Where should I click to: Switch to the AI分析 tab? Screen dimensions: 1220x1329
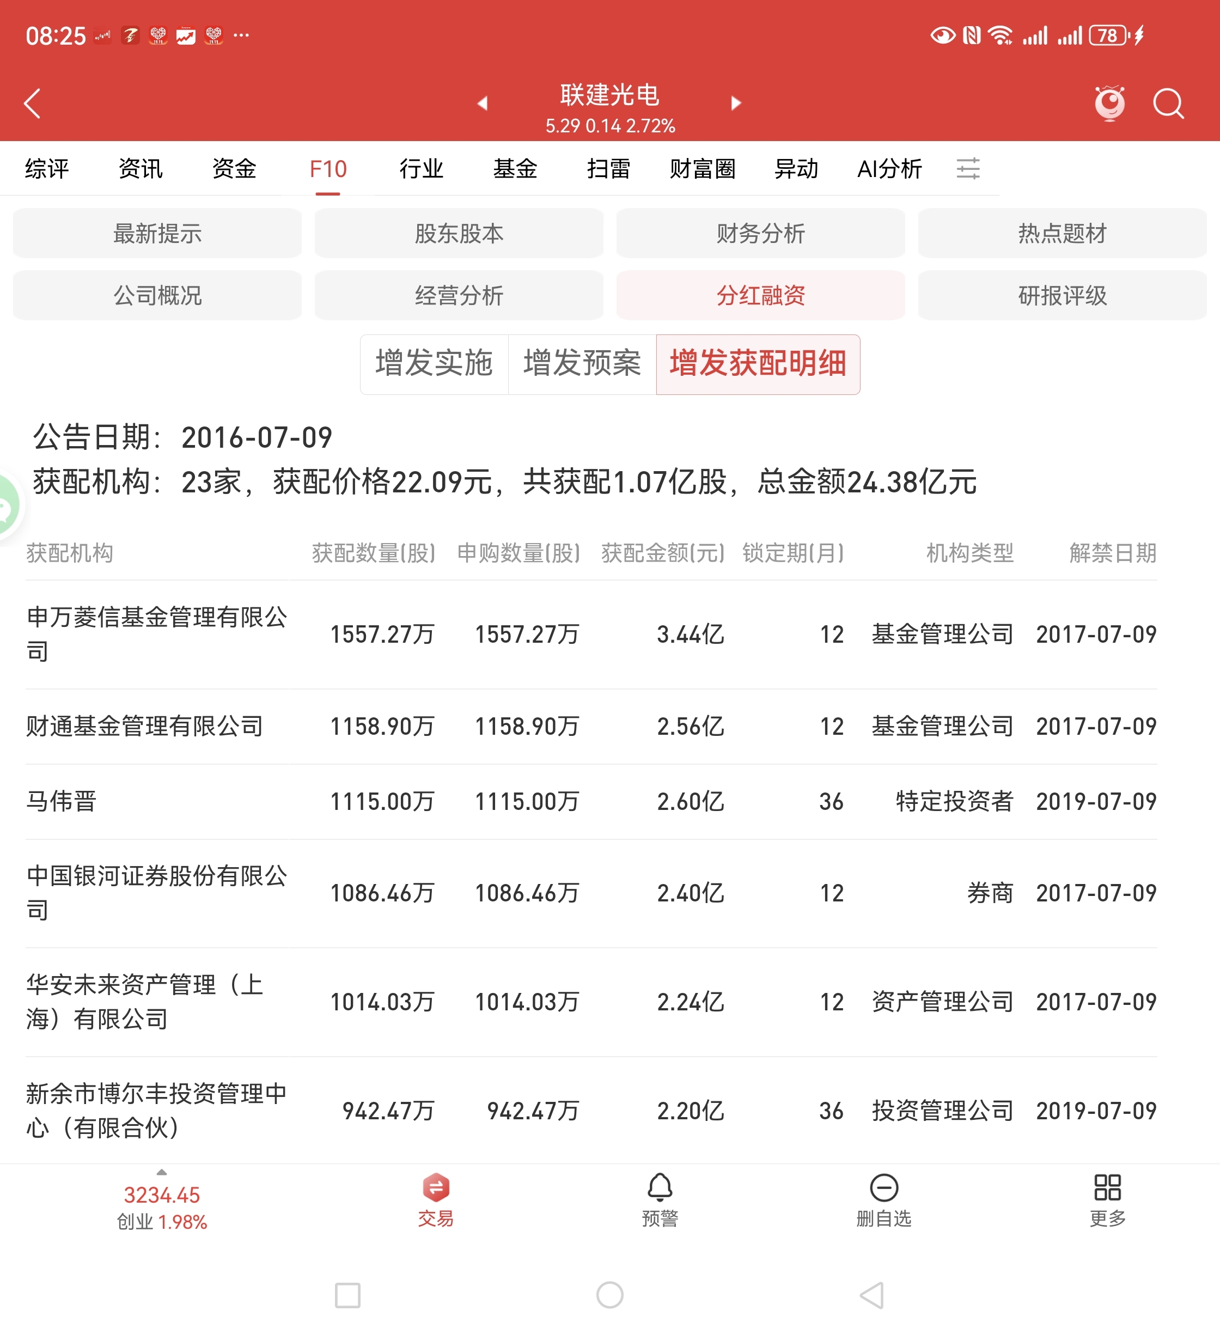tap(889, 169)
